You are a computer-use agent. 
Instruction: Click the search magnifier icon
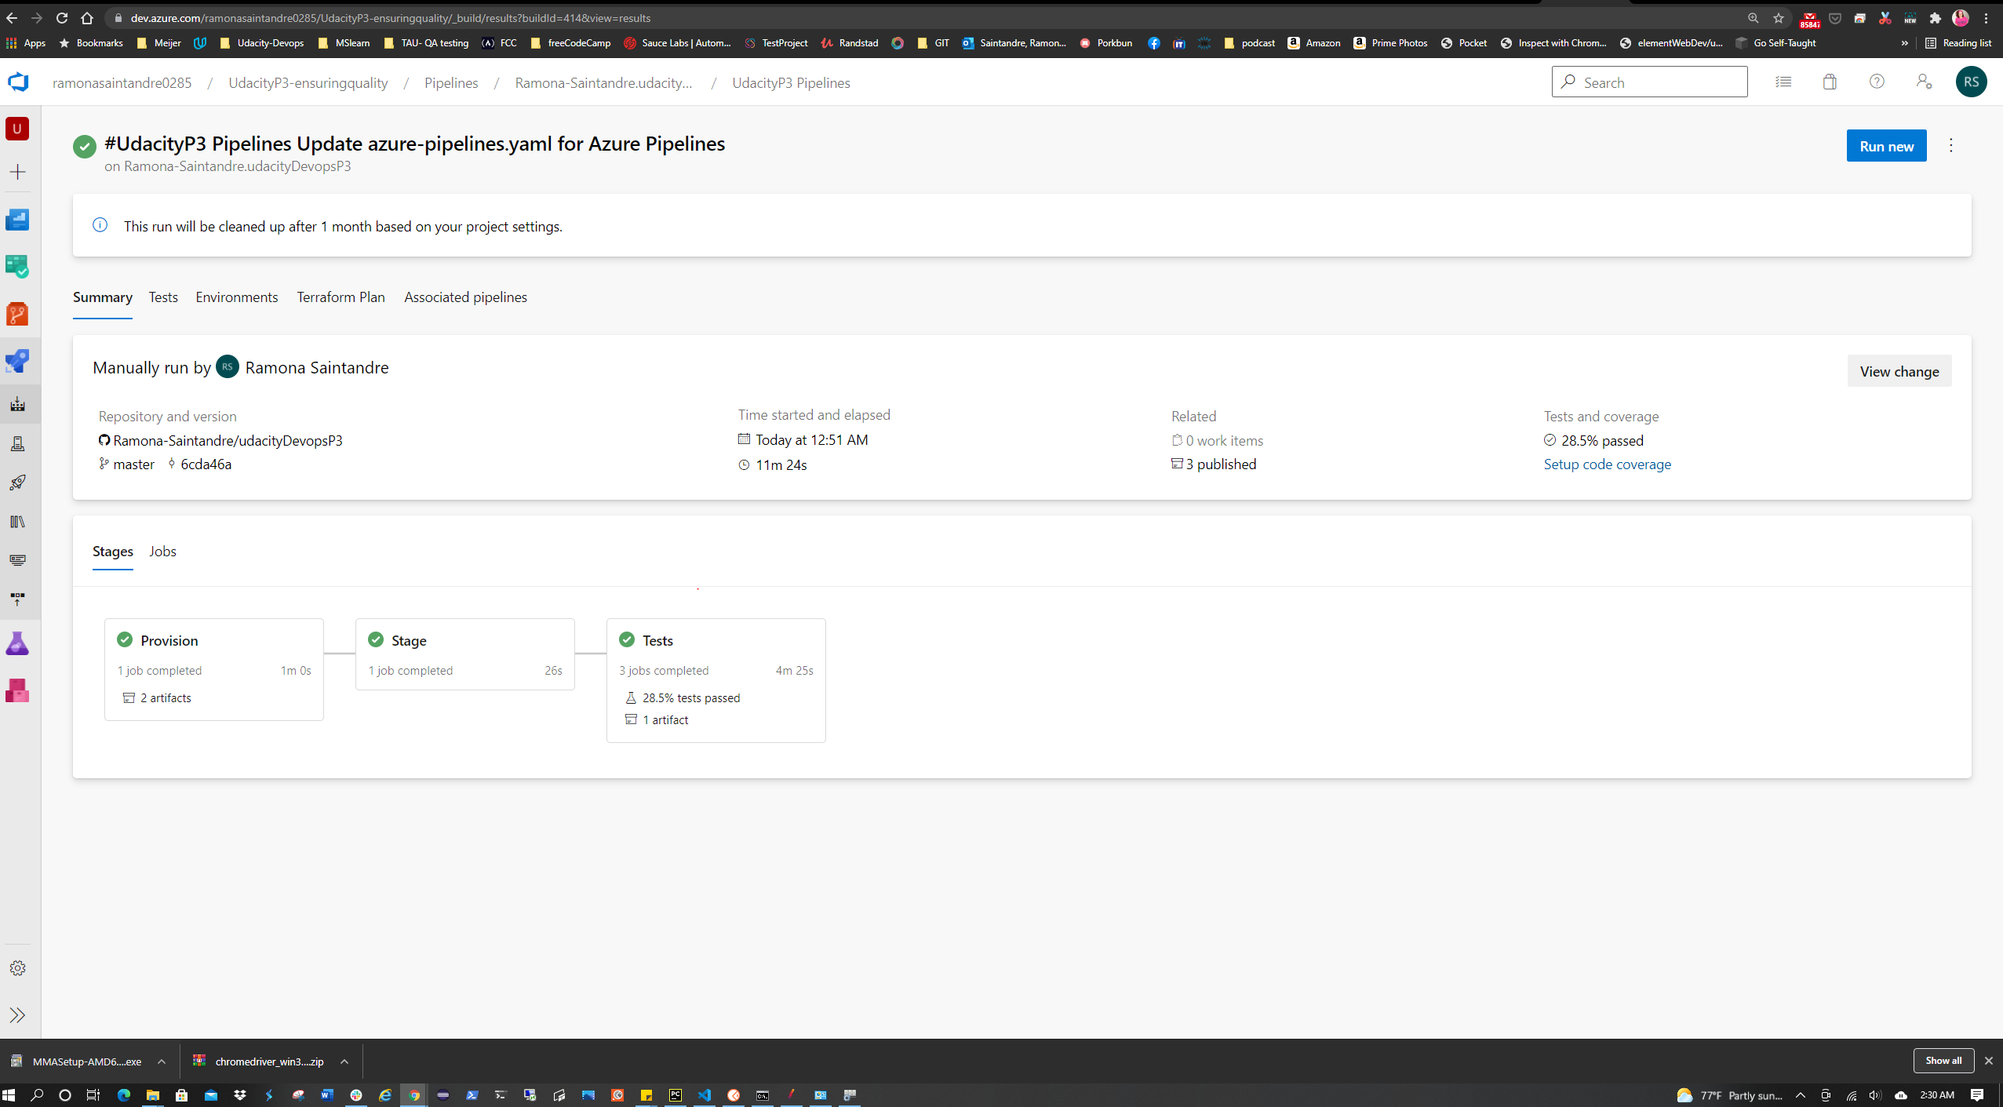pos(1570,82)
